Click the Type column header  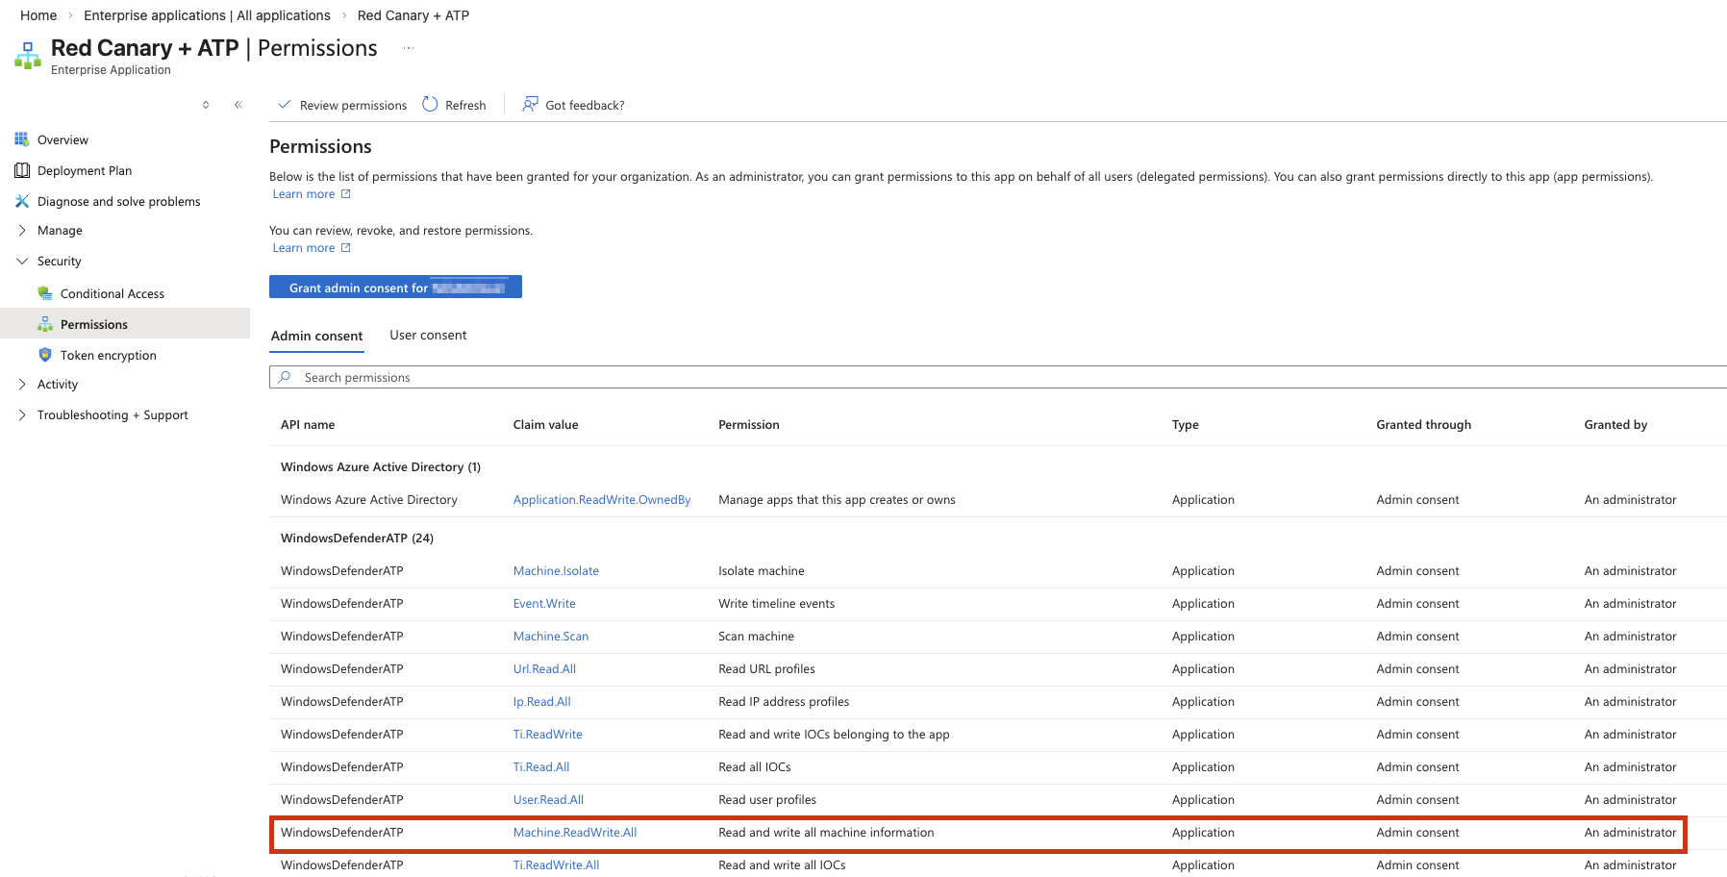coord(1186,424)
